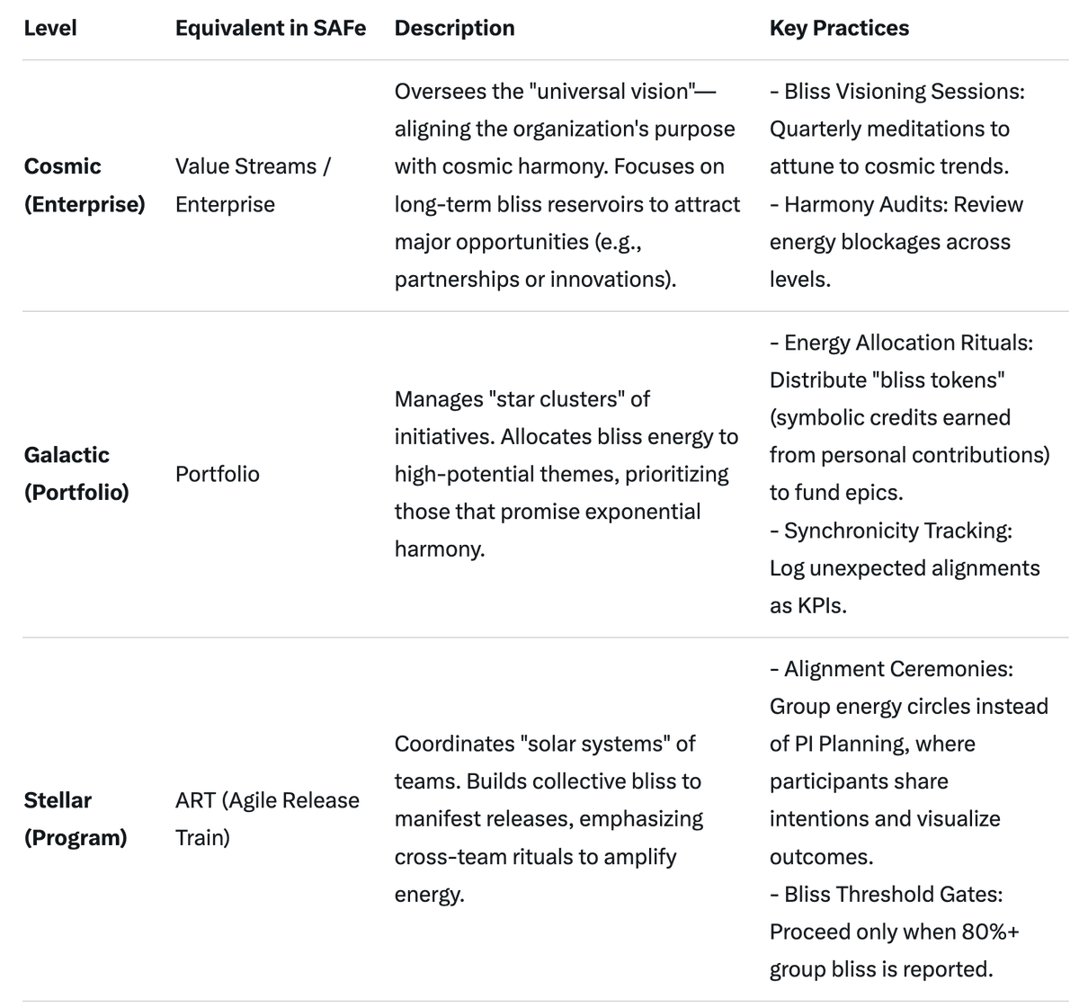Select the "Stellar (Program)" level cell

[75, 818]
